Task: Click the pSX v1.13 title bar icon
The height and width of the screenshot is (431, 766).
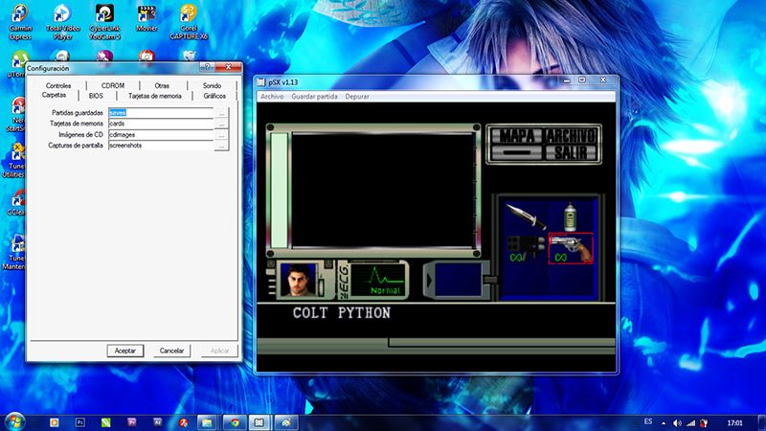Action: (261, 82)
